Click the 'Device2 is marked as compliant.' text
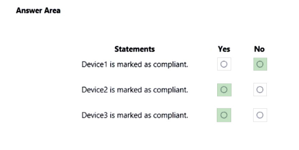299x150 pixels. click(135, 90)
